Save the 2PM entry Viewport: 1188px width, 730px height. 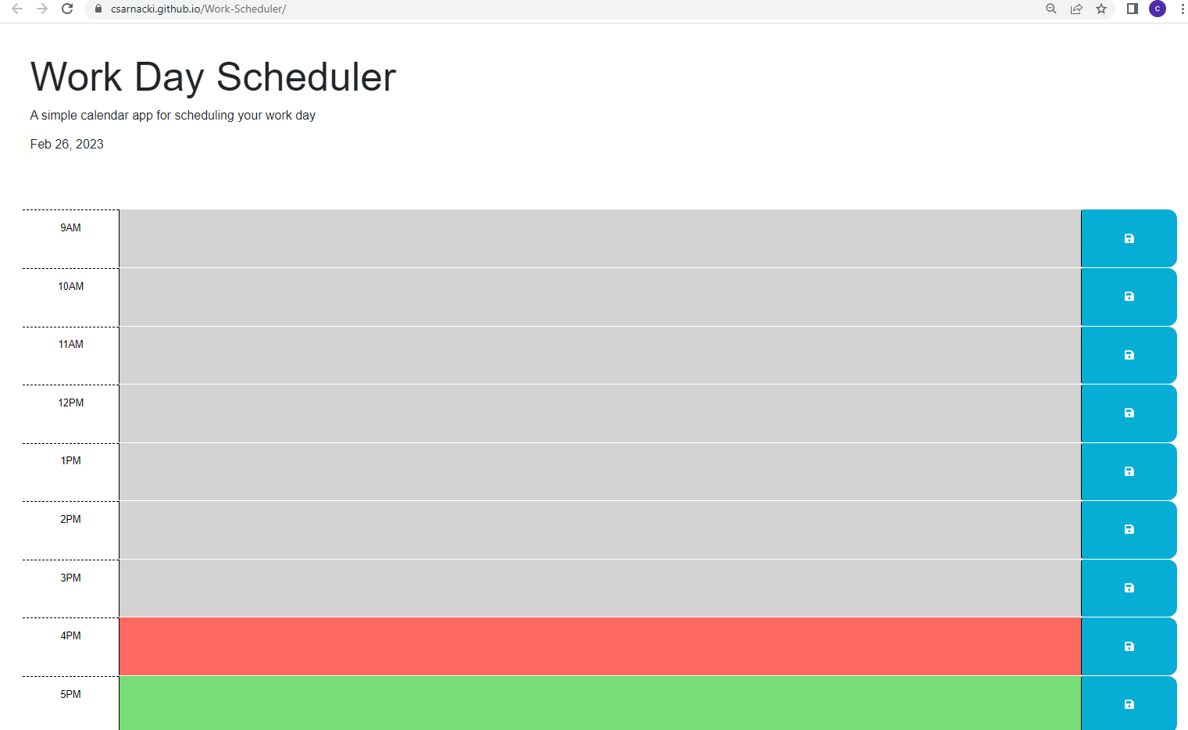coord(1128,529)
